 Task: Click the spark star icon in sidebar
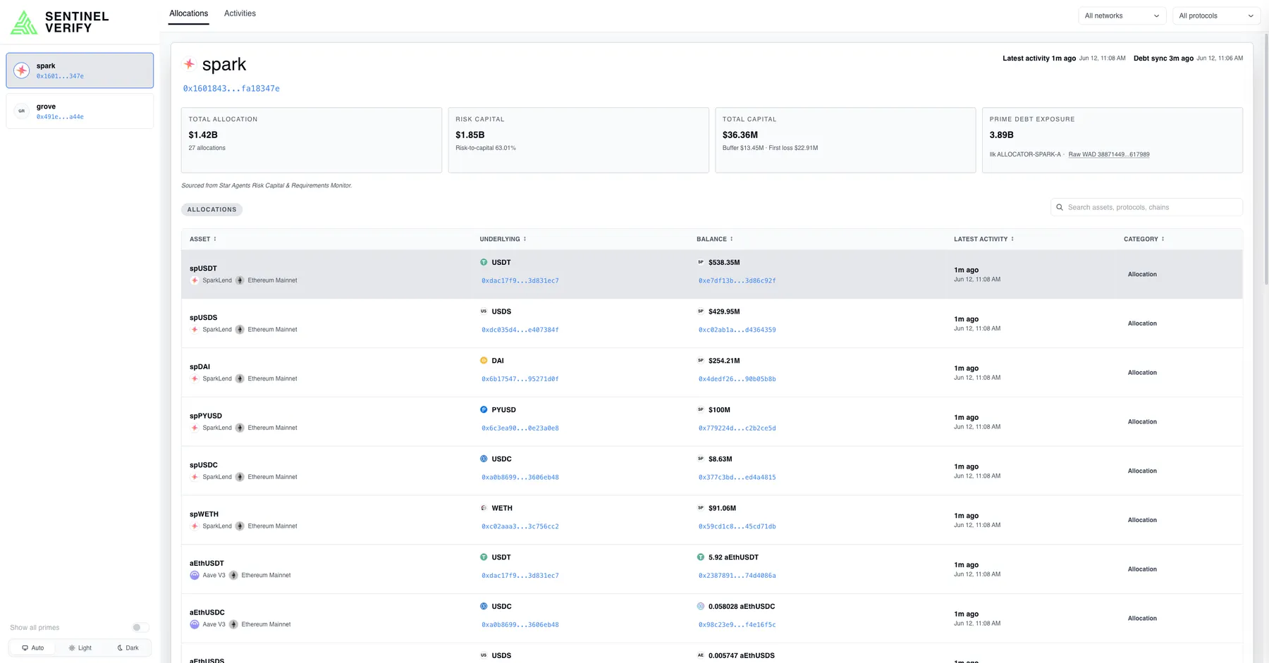22,70
